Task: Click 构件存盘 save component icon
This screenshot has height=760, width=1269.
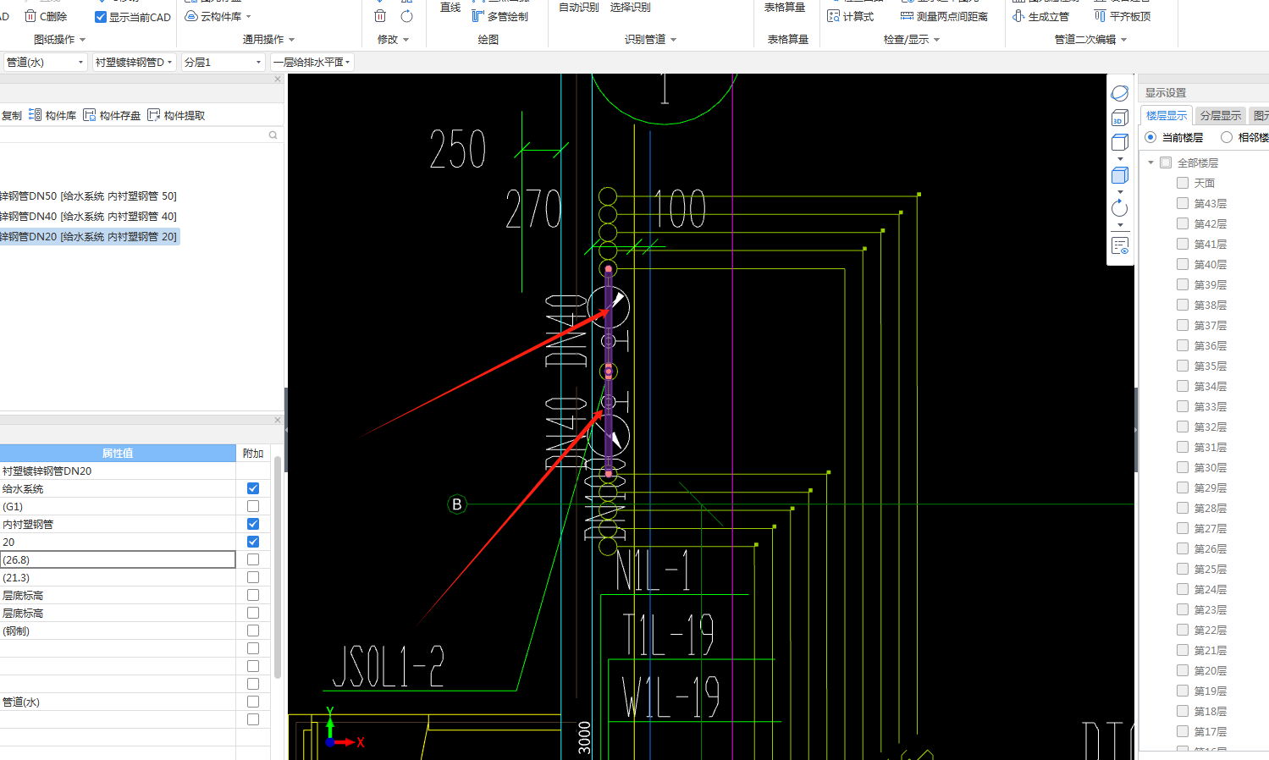Action: coord(90,115)
